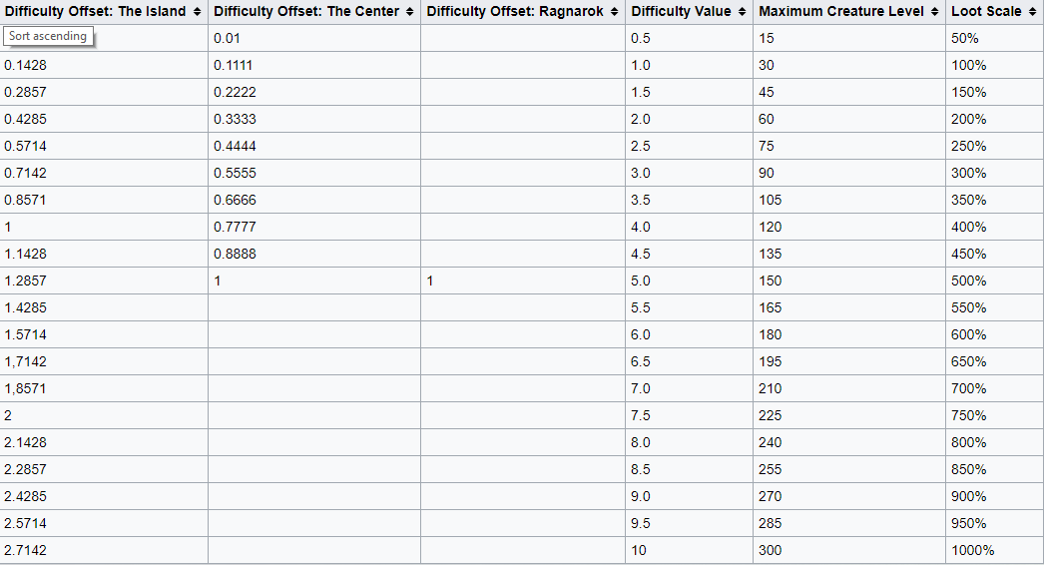Screen dimensions: 1044x565
Task: Click the maximum creature level 150 cell
Action: [x=770, y=281]
